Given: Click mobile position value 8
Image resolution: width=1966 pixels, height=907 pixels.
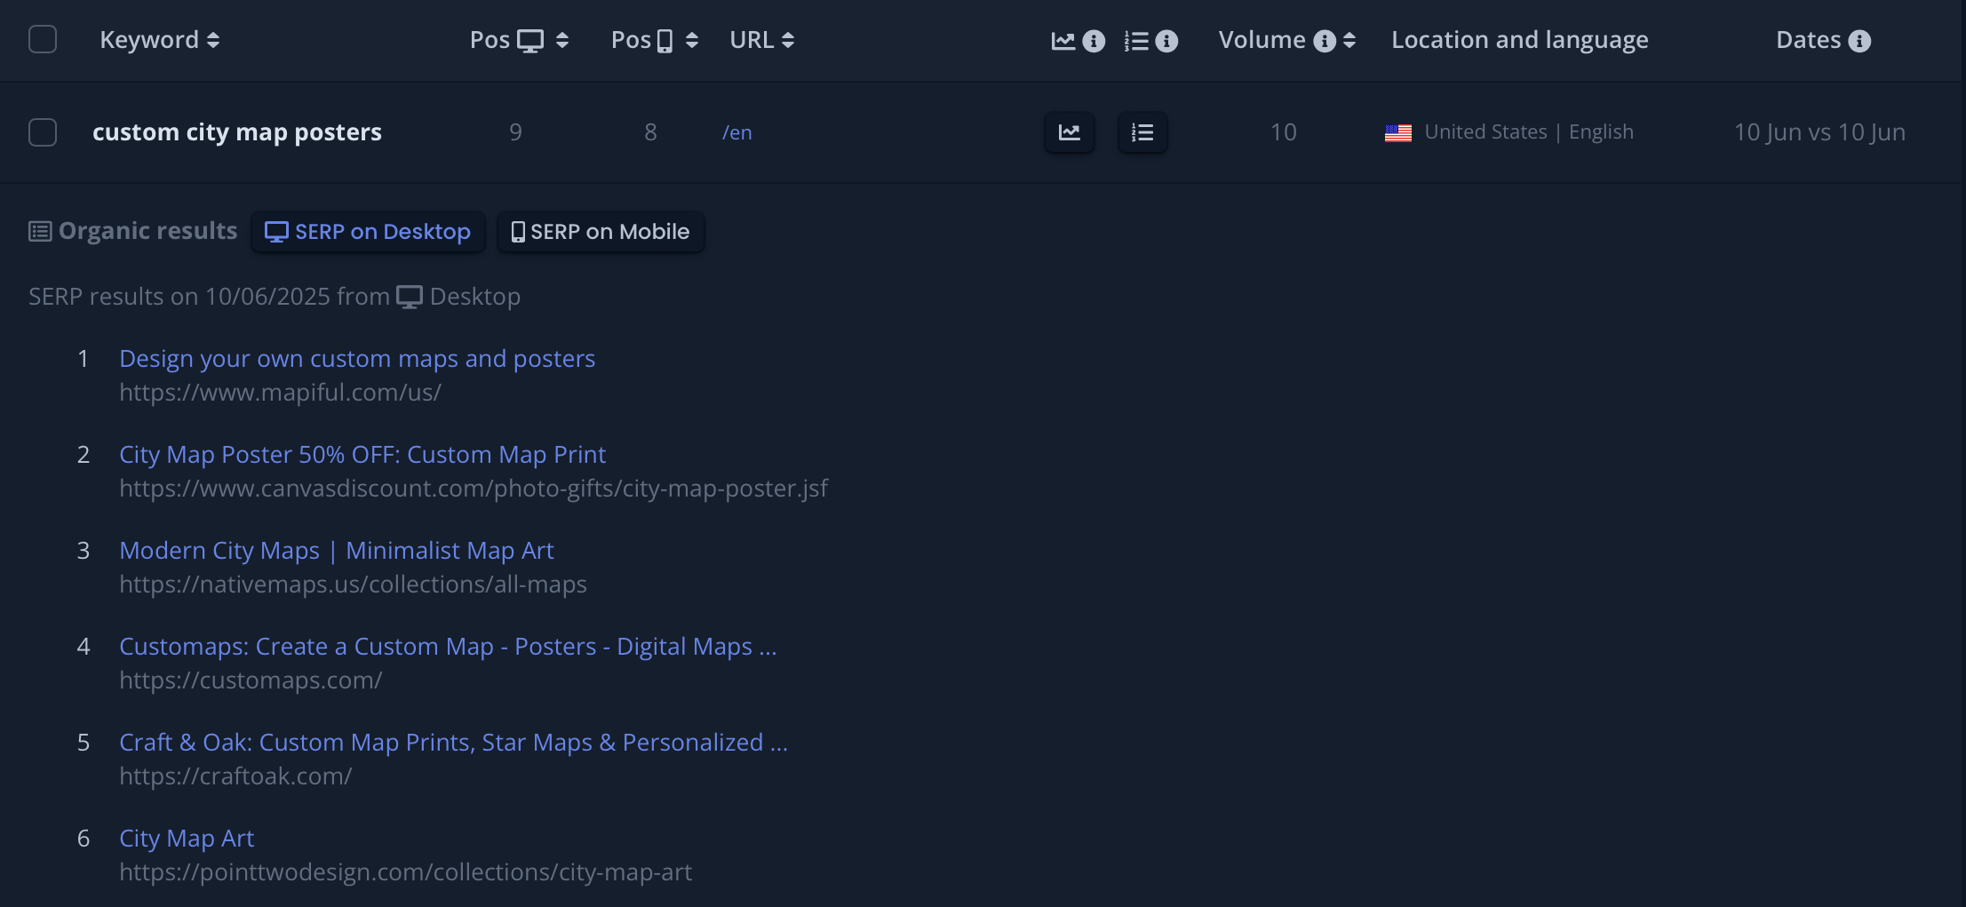Looking at the screenshot, I should [x=651, y=132].
